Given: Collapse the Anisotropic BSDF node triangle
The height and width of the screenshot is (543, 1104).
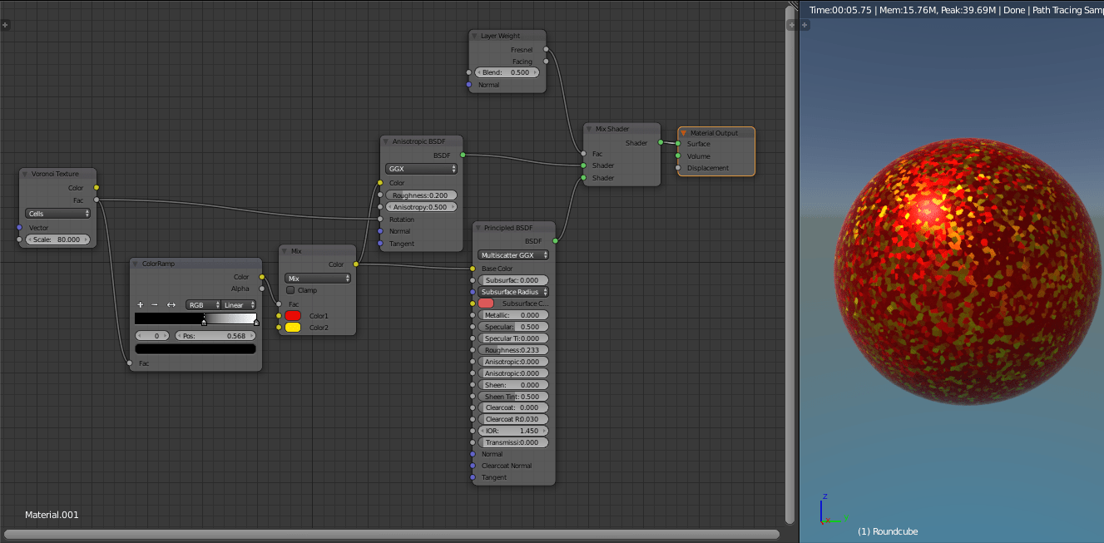Looking at the screenshot, I should pos(387,142).
